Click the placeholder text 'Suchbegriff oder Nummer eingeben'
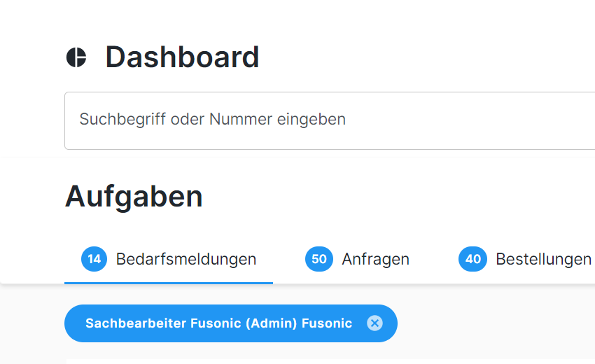This screenshot has width=595, height=364. point(212,119)
